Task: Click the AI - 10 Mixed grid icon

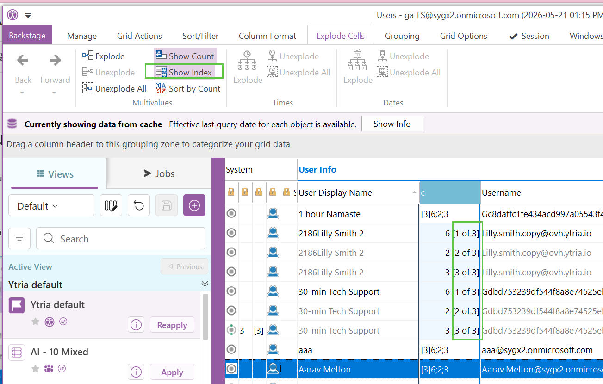Action: pos(17,352)
